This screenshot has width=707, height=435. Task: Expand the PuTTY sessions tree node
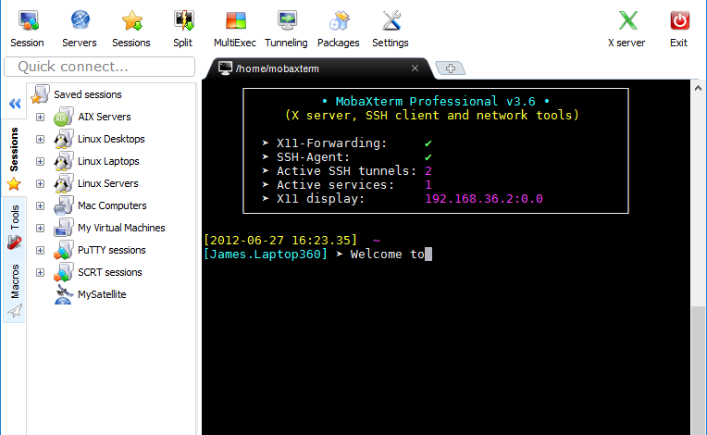point(40,250)
